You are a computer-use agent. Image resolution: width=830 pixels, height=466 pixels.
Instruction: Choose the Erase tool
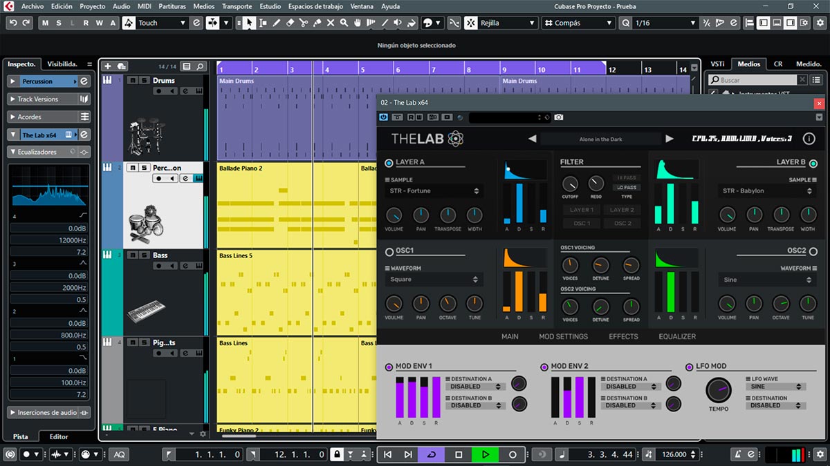point(290,23)
